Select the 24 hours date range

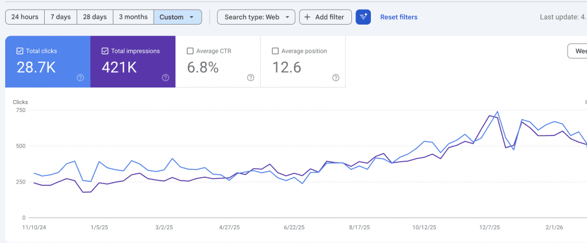[x=25, y=17]
